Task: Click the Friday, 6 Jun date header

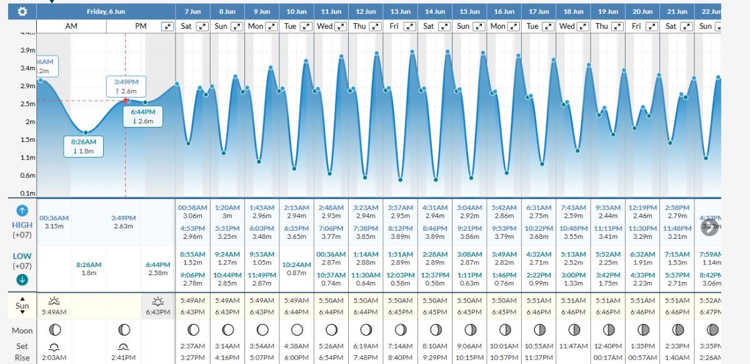Action: (106, 11)
